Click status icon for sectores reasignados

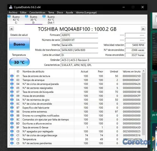(x=12, y=88)
